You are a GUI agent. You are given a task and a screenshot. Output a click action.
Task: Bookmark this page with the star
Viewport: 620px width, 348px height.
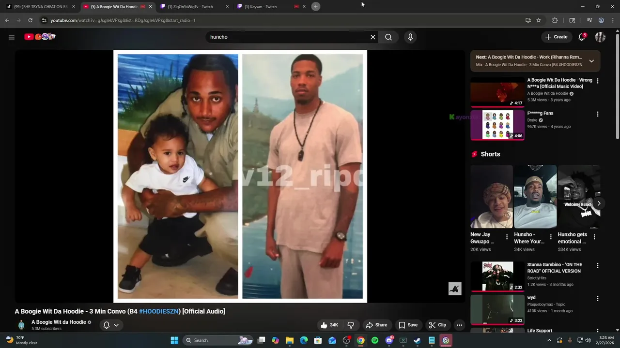tap(539, 20)
